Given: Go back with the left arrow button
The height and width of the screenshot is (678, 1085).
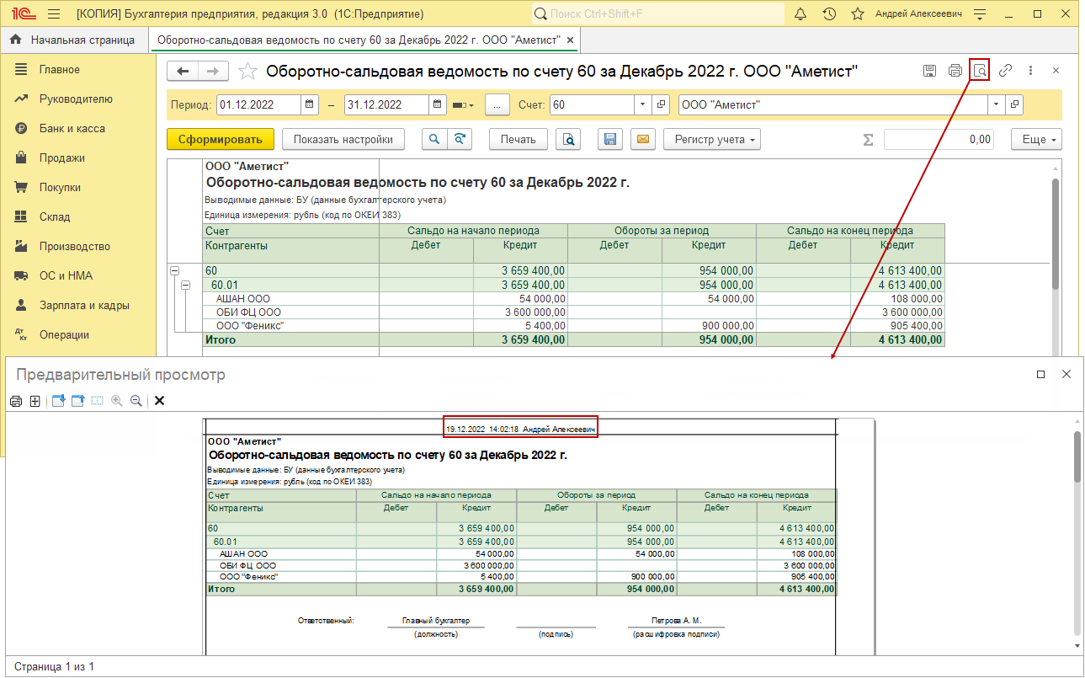Looking at the screenshot, I should coord(183,72).
